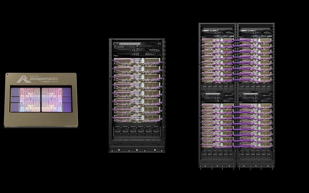Click the middle power shelf of left cabinet
Image resolution: width=309 pixels, height=193 pixels.
217,87
